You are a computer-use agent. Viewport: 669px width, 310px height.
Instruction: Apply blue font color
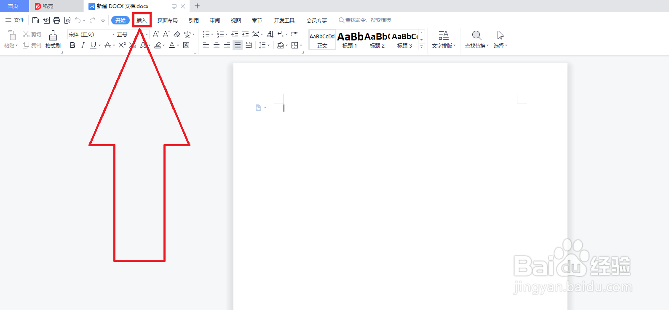click(x=172, y=45)
